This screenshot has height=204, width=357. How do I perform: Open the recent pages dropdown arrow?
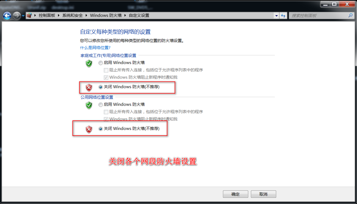pos(23,16)
